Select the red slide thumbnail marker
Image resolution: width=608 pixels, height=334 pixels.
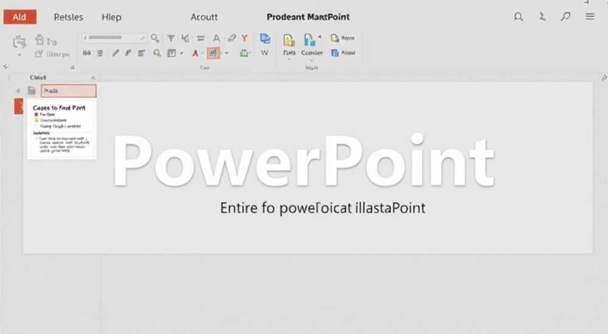[19, 106]
